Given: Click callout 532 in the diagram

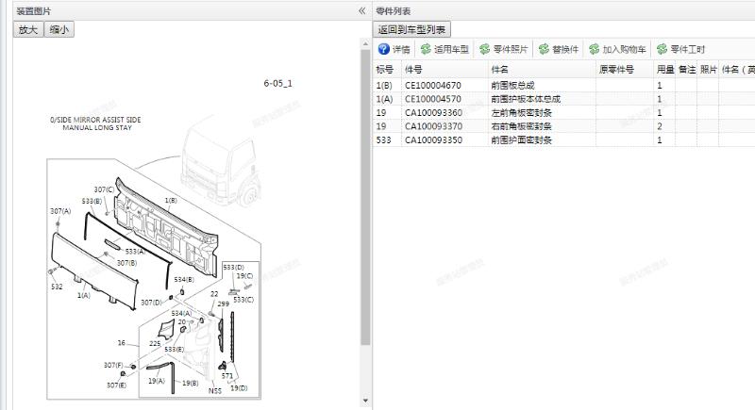Looking at the screenshot, I should (57, 287).
